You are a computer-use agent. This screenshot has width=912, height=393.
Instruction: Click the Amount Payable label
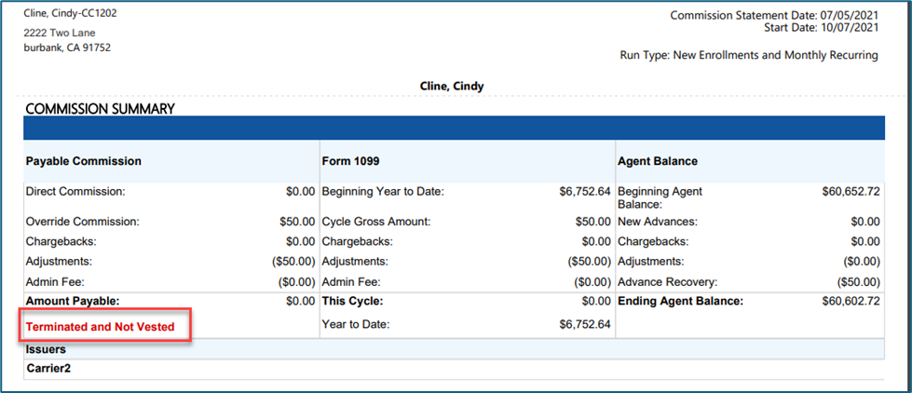click(x=74, y=301)
